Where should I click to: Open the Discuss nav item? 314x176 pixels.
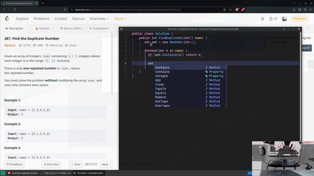[x=78, y=19]
